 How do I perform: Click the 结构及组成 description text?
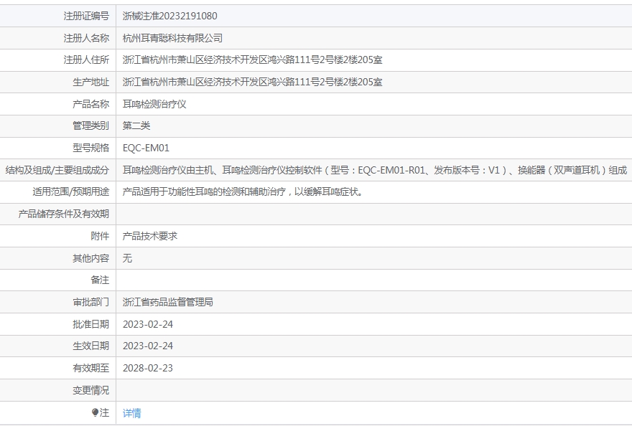pyautogui.click(x=375, y=170)
